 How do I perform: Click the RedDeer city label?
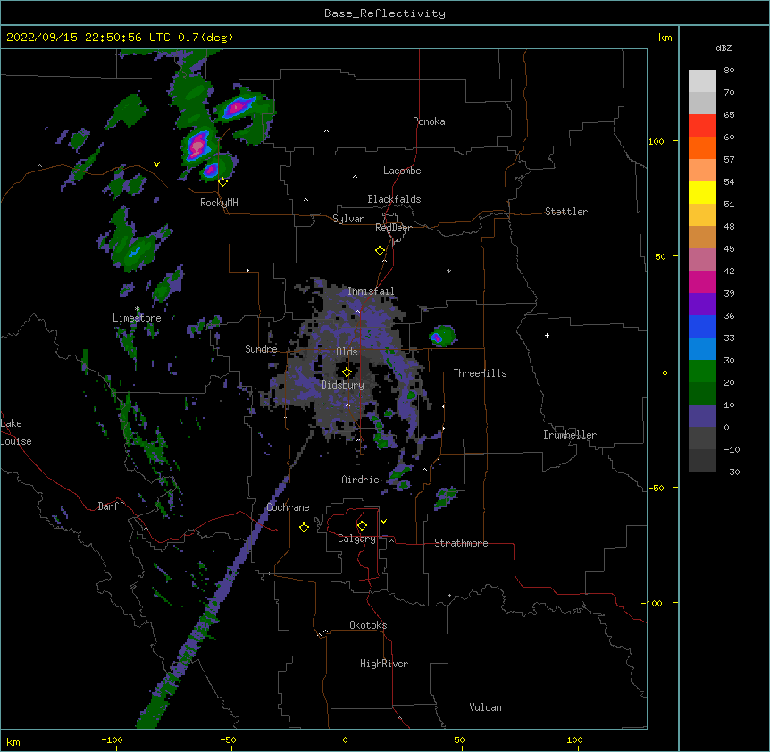point(393,228)
